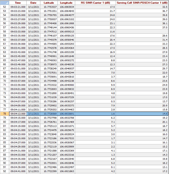Select Serving Cell SINR-PDSCH Carrier 1 header
This screenshot has width=169, height=174.
142,3
